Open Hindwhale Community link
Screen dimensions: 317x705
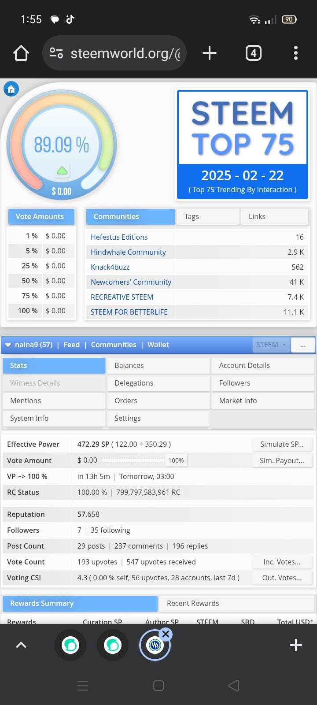(x=128, y=252)
